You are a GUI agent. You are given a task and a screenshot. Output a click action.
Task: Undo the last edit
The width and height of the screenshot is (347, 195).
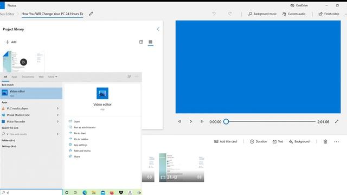[x=214, y=14]
